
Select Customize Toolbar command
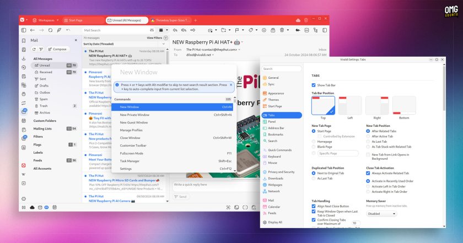click(x=173, y=145)
